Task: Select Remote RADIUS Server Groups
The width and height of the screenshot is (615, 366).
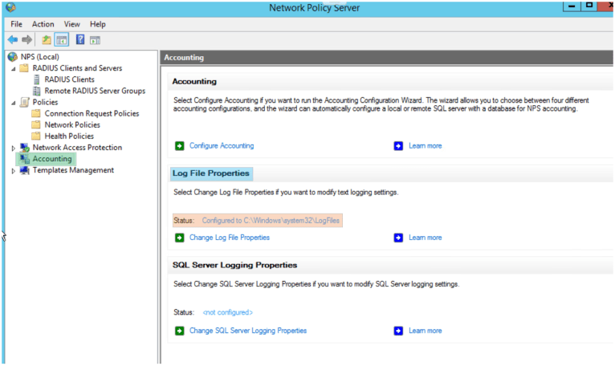Action: tap(95, 91)
